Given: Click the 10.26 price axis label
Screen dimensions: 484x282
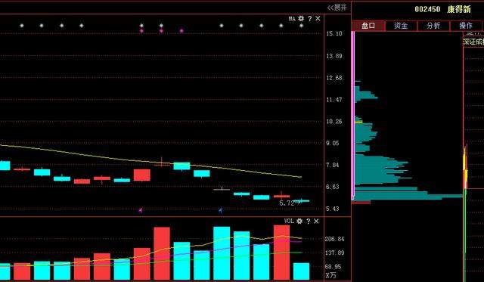Looking at the screenshot, I should [334, 122].
